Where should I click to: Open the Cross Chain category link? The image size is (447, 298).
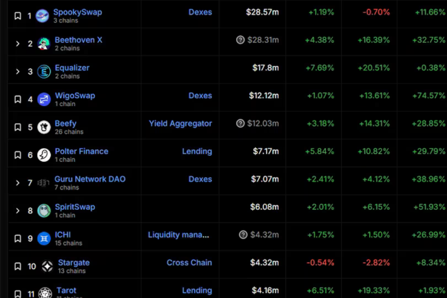[189, 262]
